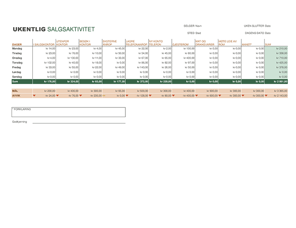Select the UKEN SLUTTER Dato field
Image resolution: width=296 pixels, height=228 pixels.
[257, 26]
